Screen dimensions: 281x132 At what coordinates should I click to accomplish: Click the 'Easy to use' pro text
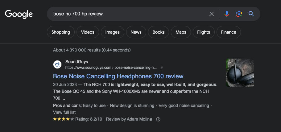click(94, 105)
